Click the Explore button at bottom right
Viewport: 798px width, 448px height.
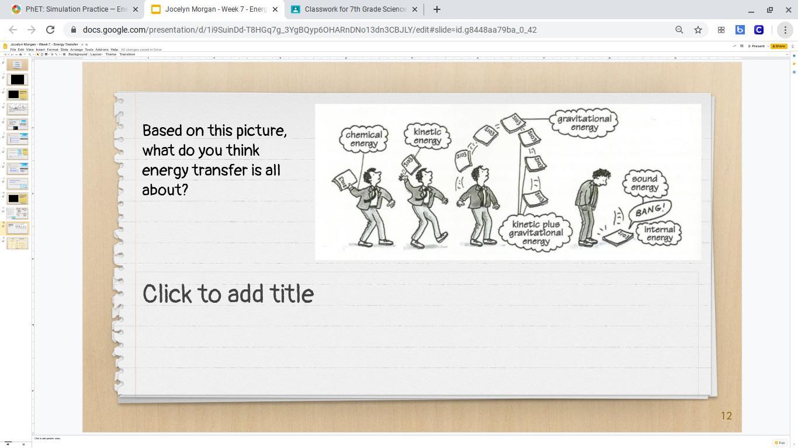coord(780,443)
